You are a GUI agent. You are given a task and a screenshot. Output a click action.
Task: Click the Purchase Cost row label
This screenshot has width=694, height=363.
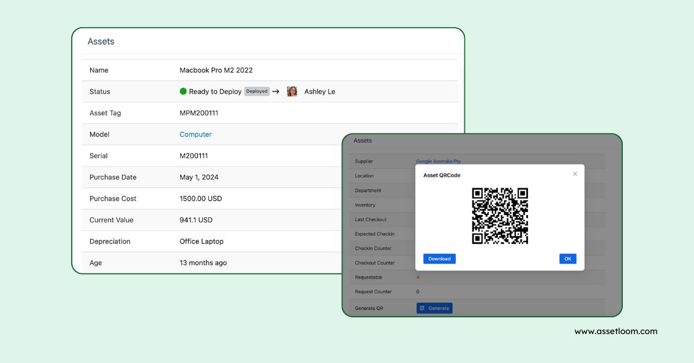click(x=113, y=198)
